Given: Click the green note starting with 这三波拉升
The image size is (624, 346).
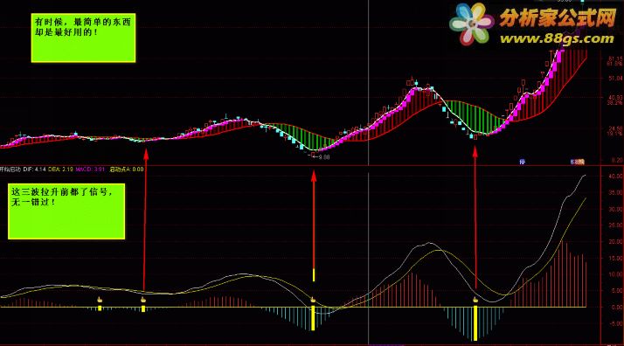Looking at the screenshot, I should (x=66, y=211).
